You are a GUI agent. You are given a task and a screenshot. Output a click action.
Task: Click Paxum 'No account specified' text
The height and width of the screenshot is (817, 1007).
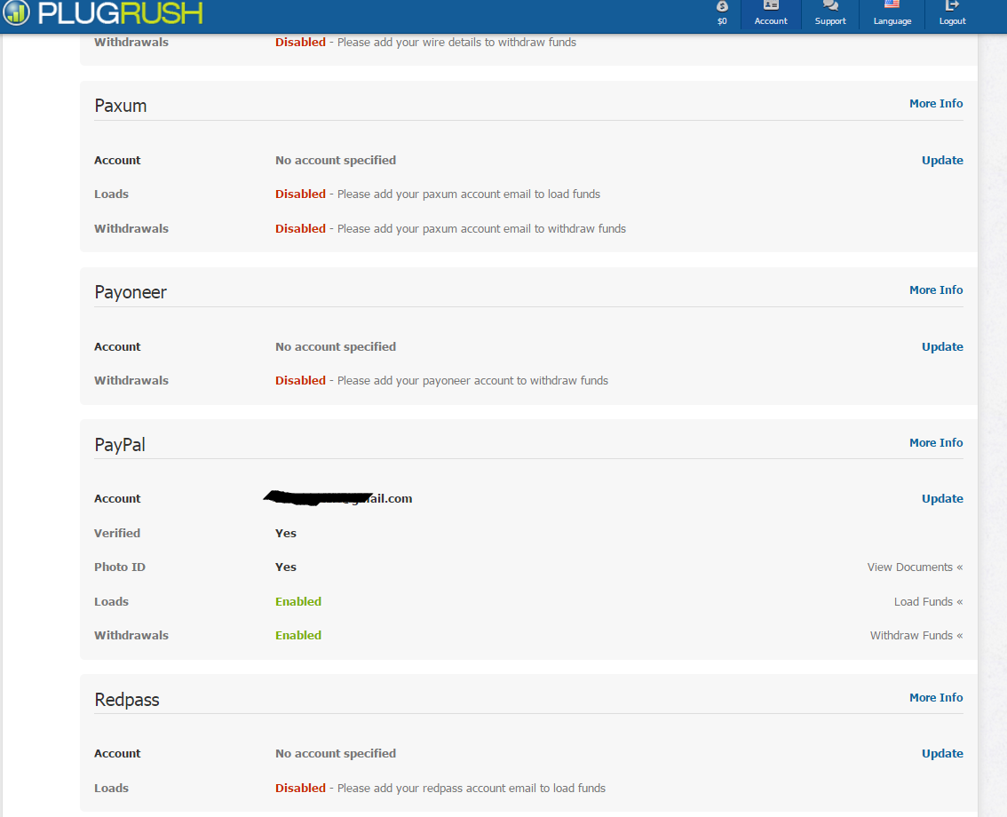(x=336, y=161)
